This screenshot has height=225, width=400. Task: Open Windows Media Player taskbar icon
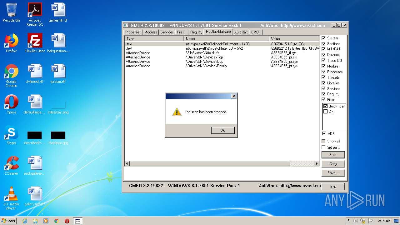46,221
